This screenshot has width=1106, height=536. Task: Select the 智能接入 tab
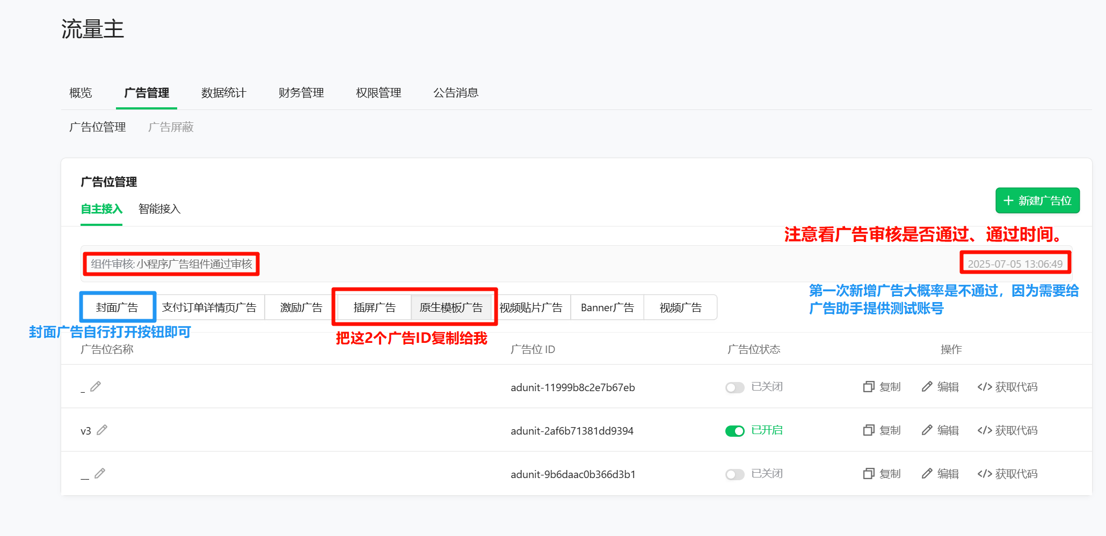[159, 209]
